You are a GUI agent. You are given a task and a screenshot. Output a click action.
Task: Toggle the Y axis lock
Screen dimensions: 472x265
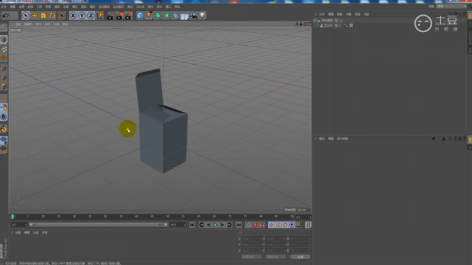(x=82, y=15)
